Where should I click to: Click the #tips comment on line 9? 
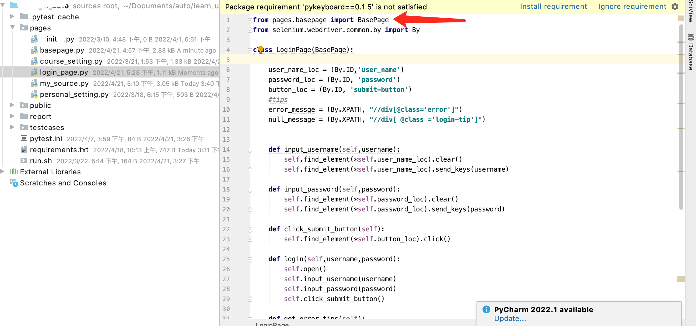278,100
